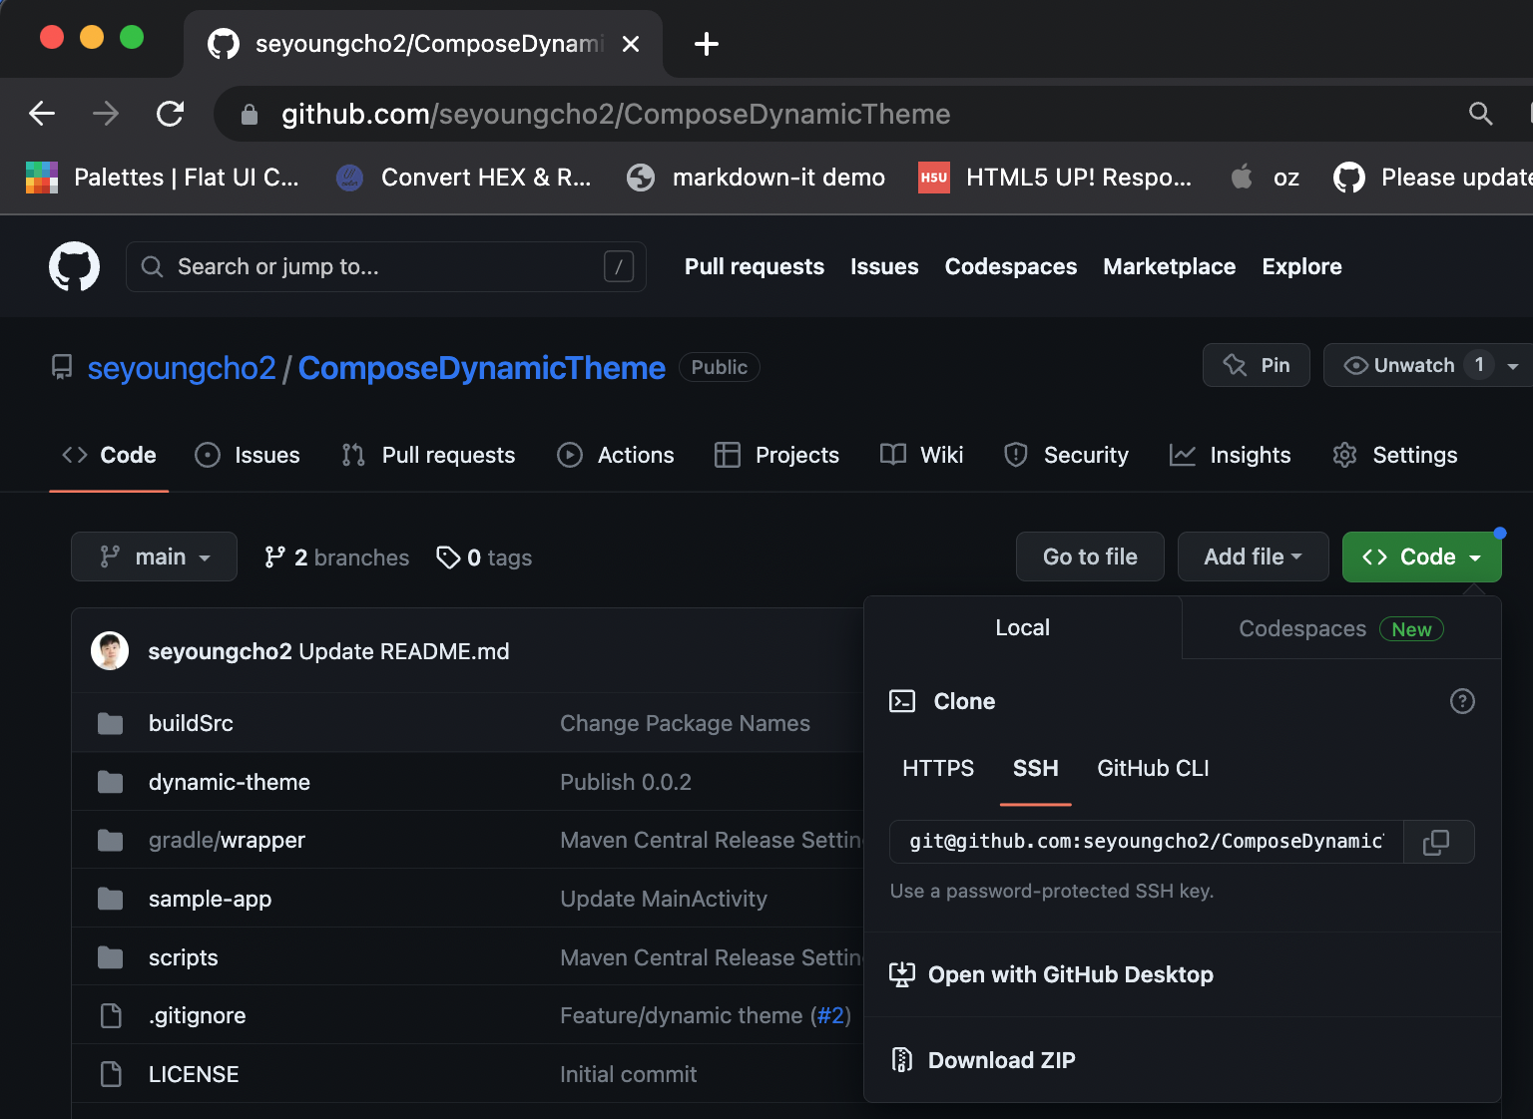The height and width of the screenshot is (1119, 1533).
Task: Click the LICENSE file icon
Action: [111, 1074]
